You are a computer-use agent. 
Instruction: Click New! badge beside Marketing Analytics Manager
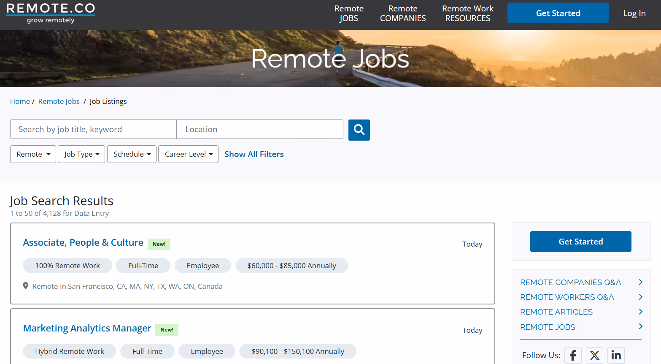167,330
